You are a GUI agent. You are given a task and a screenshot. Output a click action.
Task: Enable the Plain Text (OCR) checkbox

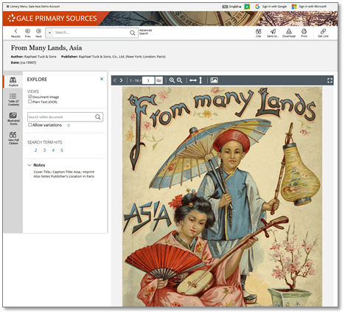tap(30, 102)
